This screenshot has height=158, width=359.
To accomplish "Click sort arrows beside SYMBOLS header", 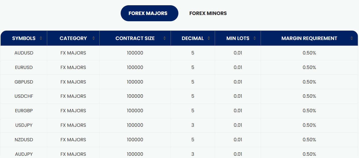I will pyautogui.click(x=41, y=38).
